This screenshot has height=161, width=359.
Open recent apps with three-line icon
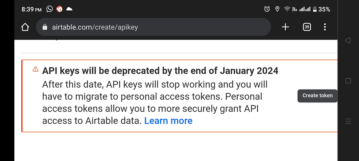pos(348,121)
